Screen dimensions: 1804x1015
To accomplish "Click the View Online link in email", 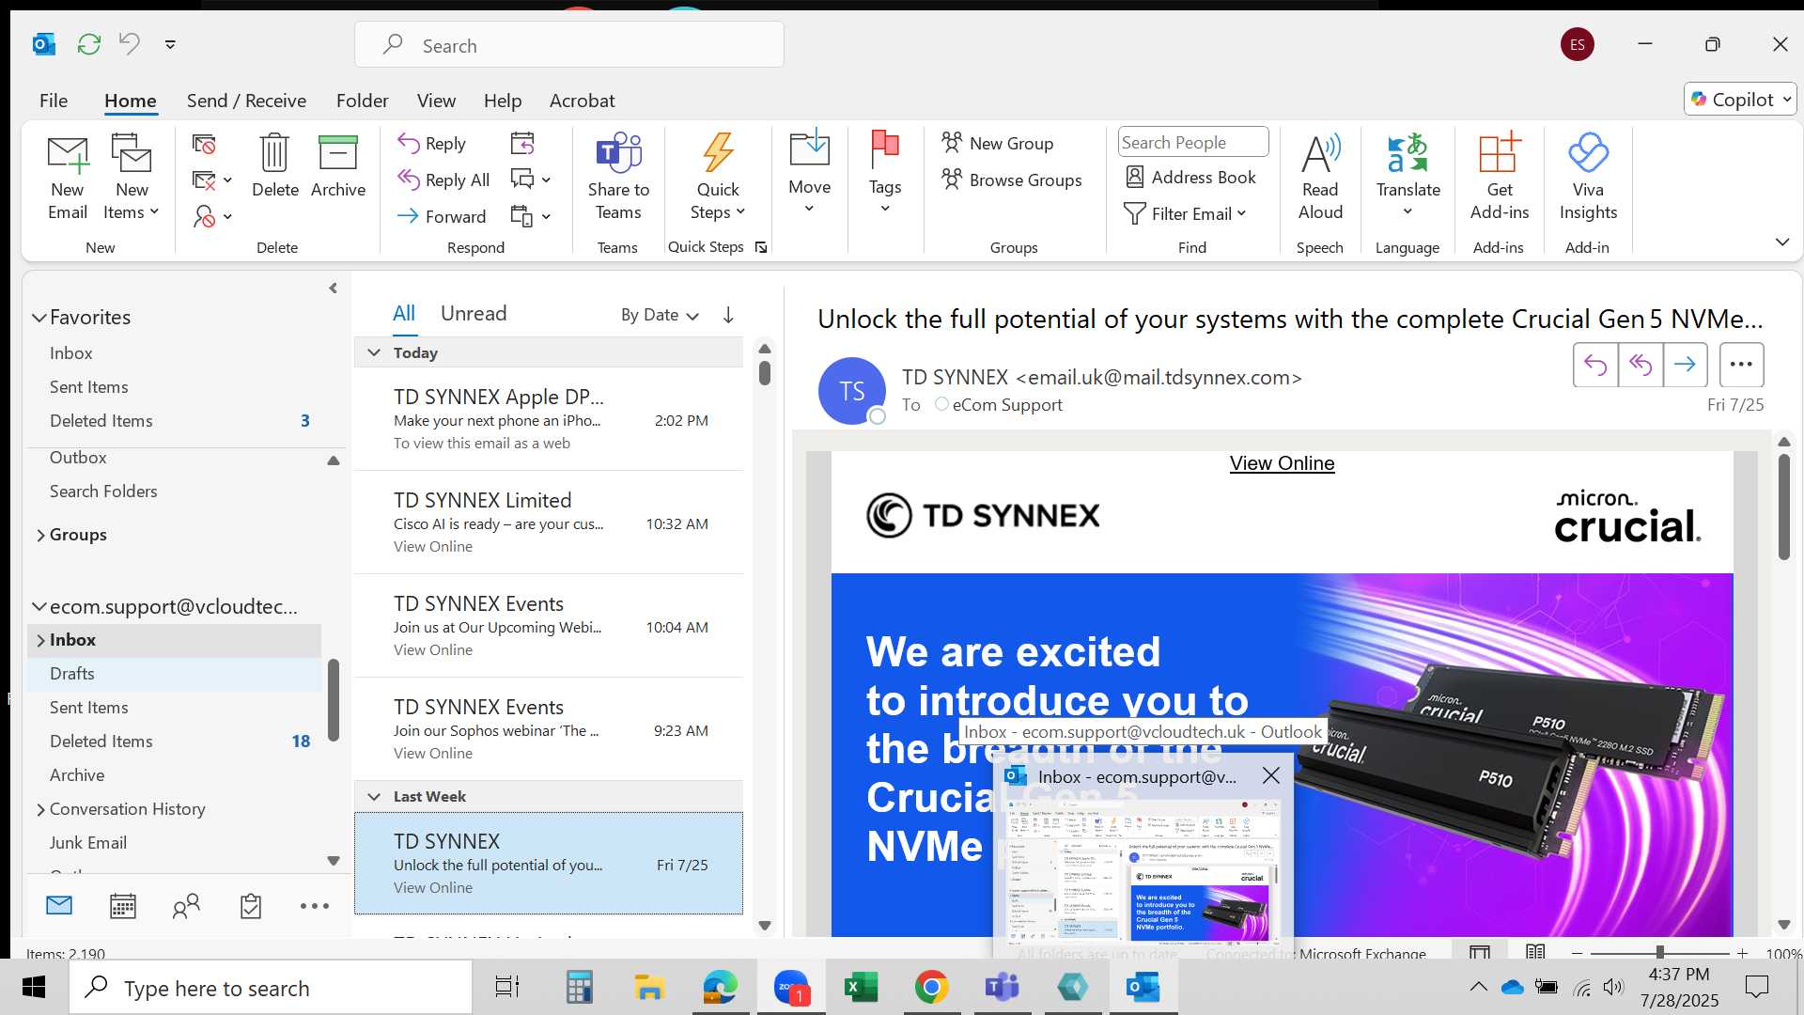I will 1282,463.
